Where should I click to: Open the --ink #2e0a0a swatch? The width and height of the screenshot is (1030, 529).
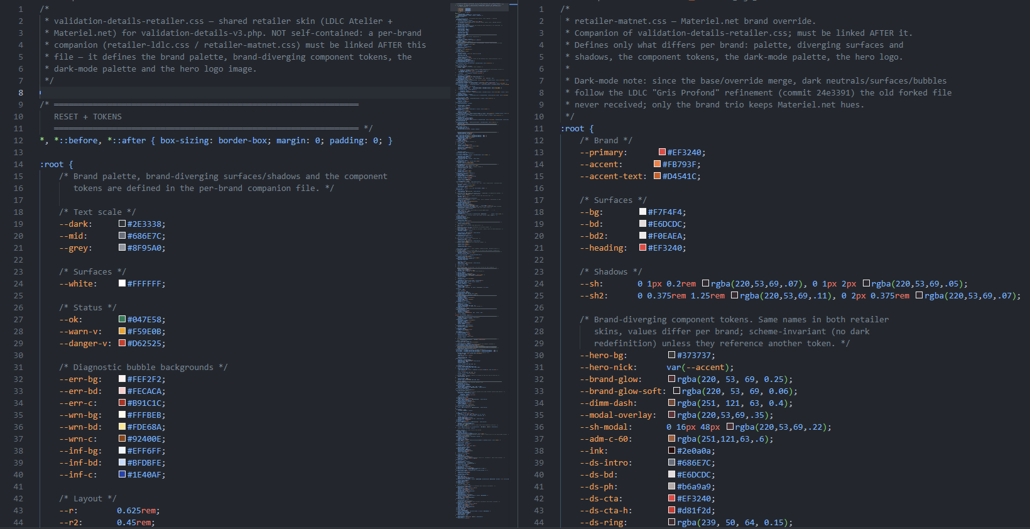click(671, 450)
